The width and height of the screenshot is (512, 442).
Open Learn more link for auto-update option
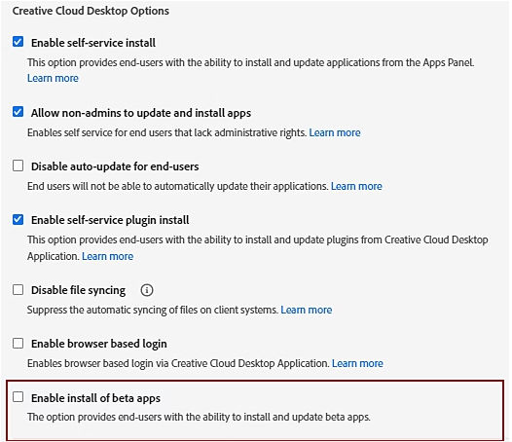(x=356, y=186)
